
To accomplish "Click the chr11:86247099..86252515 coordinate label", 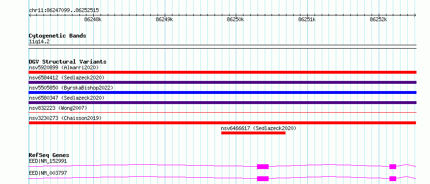I will point(64,11).
